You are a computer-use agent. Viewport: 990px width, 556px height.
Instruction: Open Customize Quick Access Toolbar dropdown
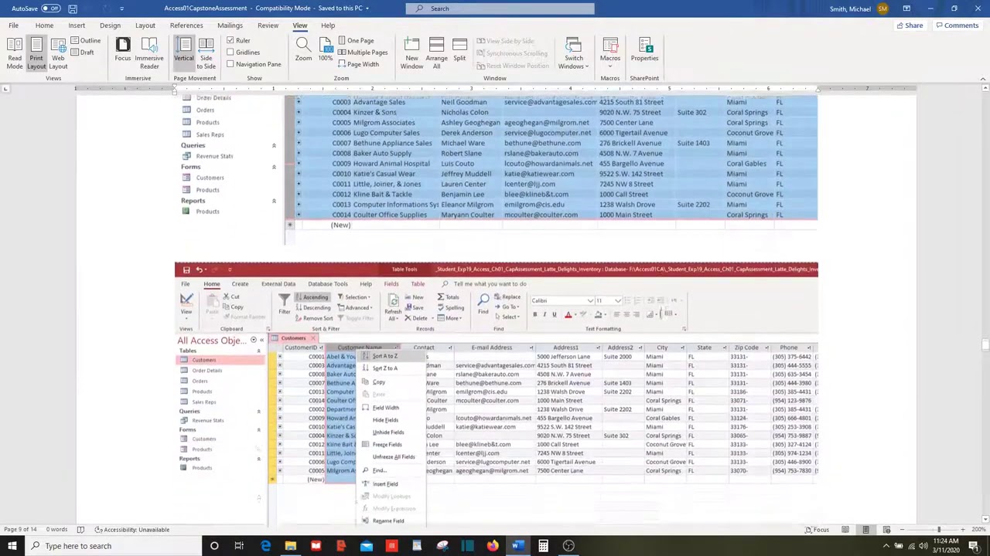point(121,8)
